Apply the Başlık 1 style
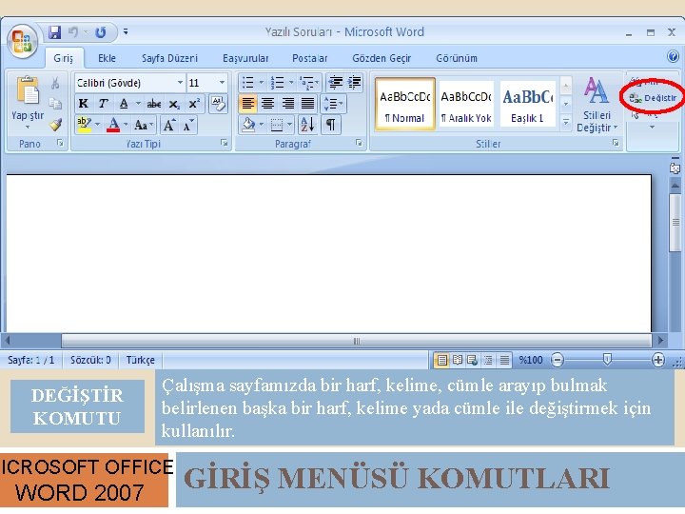Screen dimensions: 685x514 (527, 104)
